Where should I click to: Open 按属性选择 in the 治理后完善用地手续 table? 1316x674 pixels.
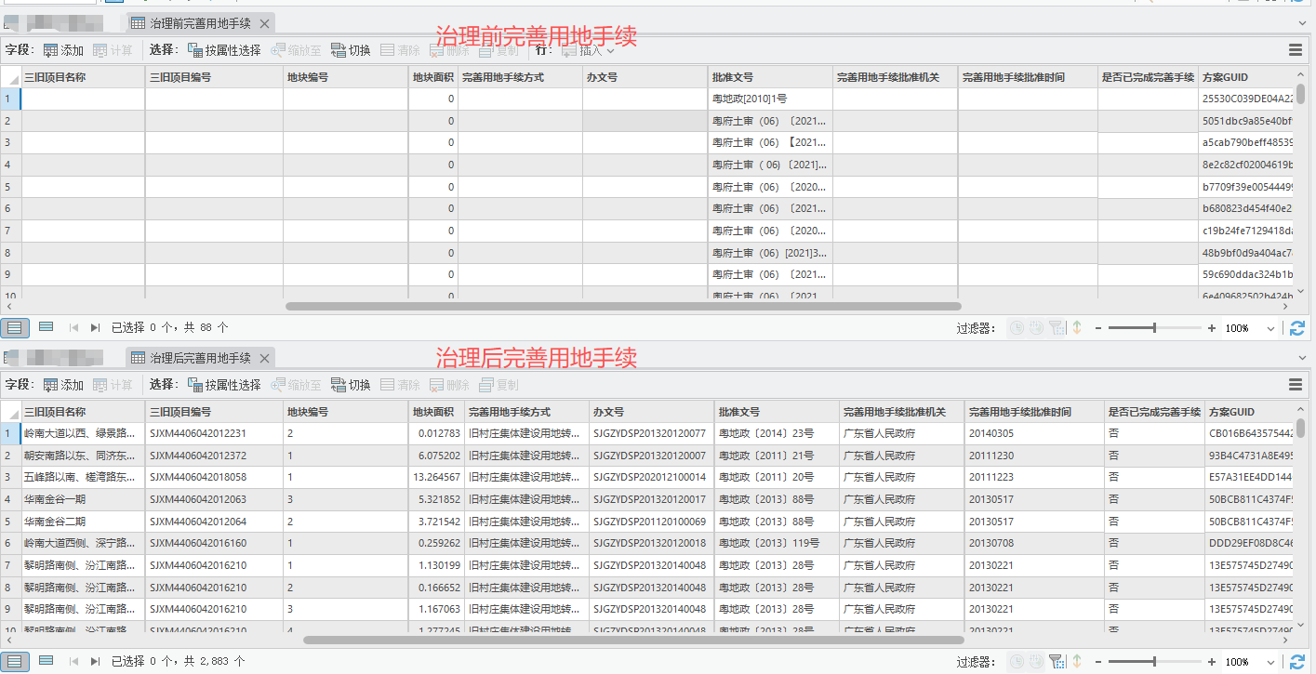point(224,385)
